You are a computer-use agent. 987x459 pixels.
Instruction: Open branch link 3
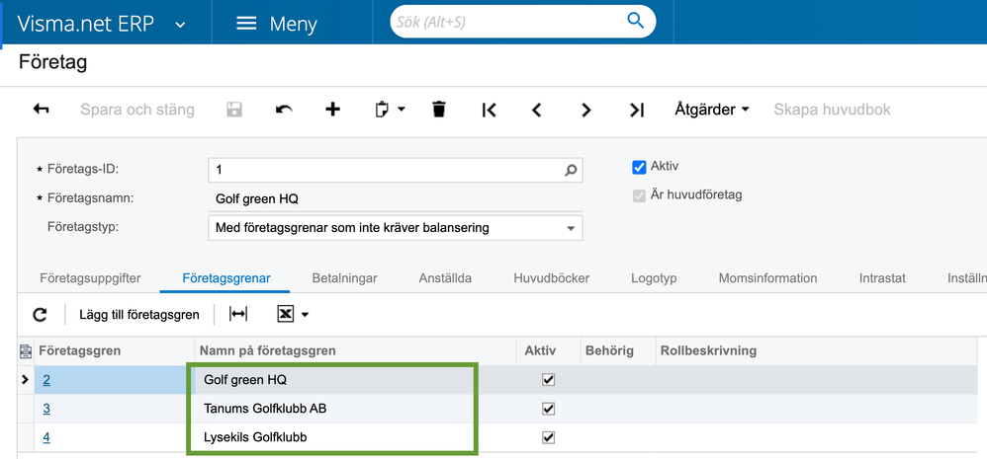[46, 409]
